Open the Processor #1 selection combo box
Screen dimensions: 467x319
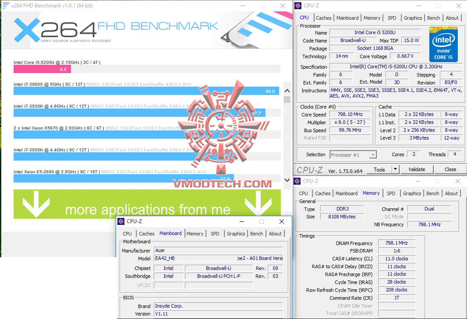coord(353,155)
